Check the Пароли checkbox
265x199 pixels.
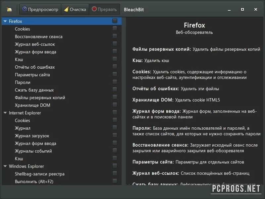(x=115, y=82)
